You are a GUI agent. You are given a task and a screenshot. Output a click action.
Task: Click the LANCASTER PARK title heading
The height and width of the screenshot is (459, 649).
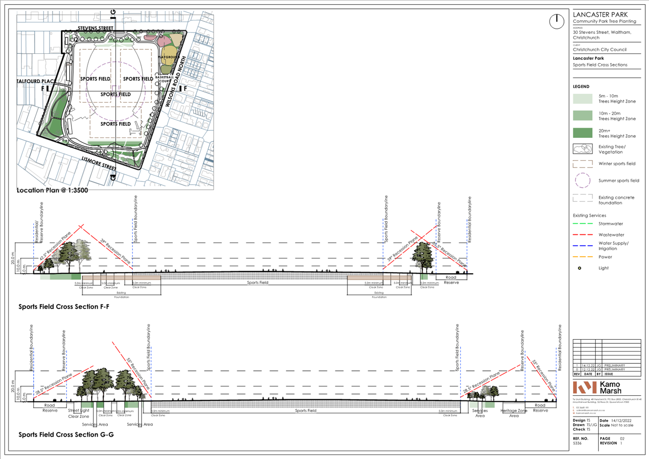click(600, 15)
